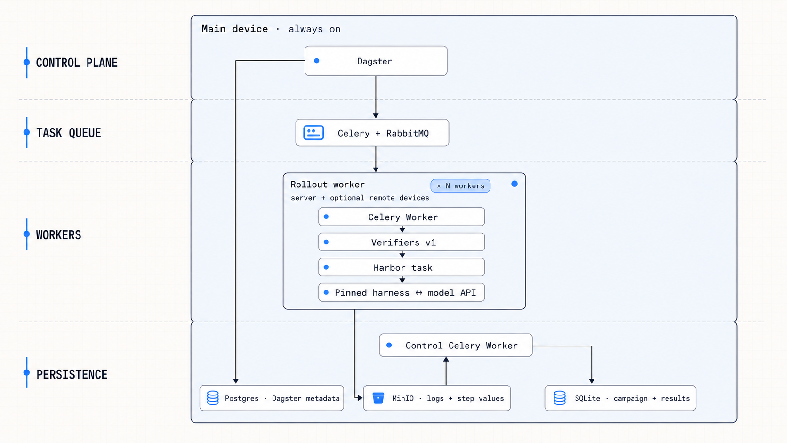This screenshot has width=787, height=443.
Task: Click the Postgres database icon
Action: pos(213,398)
